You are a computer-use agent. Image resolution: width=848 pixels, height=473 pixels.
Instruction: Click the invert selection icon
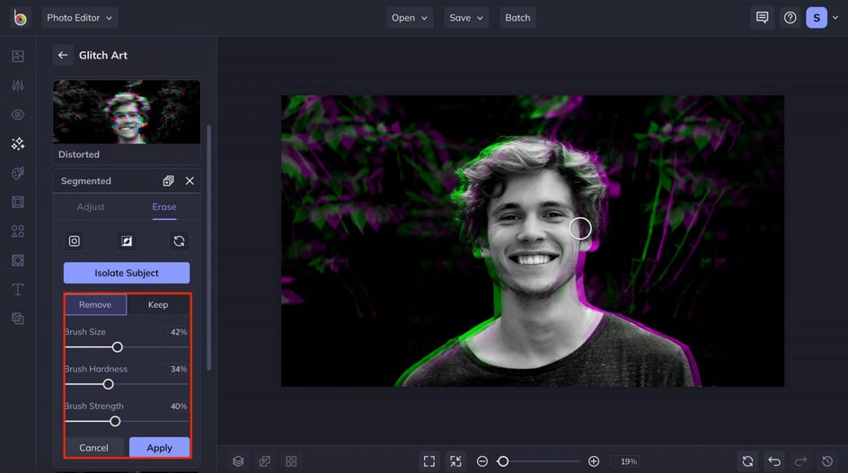tap(127, 241)
